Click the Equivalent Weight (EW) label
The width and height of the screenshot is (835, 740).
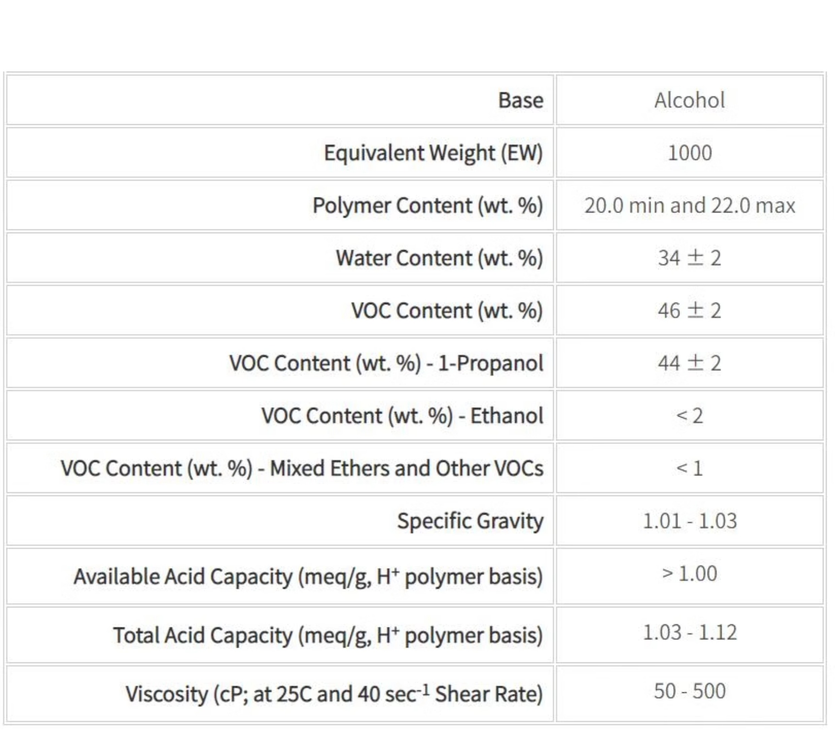433,153
